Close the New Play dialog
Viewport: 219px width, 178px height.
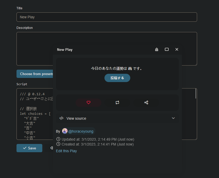[177, 49]
